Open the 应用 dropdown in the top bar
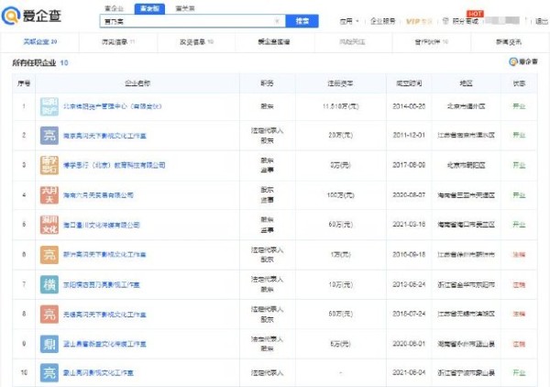 (345, 19)
